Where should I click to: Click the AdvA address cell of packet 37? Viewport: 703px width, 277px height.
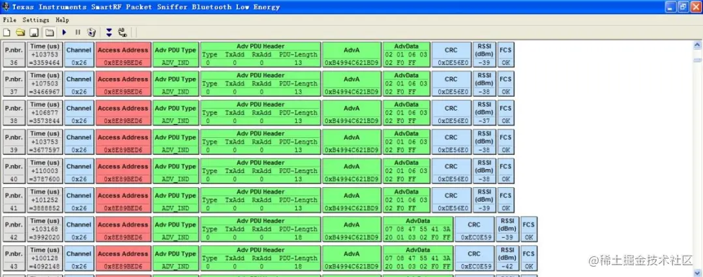351,83
